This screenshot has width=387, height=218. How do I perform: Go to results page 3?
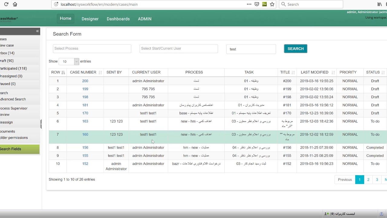377,180
